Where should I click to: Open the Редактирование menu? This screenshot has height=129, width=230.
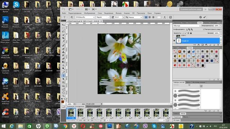pos(75,13)
